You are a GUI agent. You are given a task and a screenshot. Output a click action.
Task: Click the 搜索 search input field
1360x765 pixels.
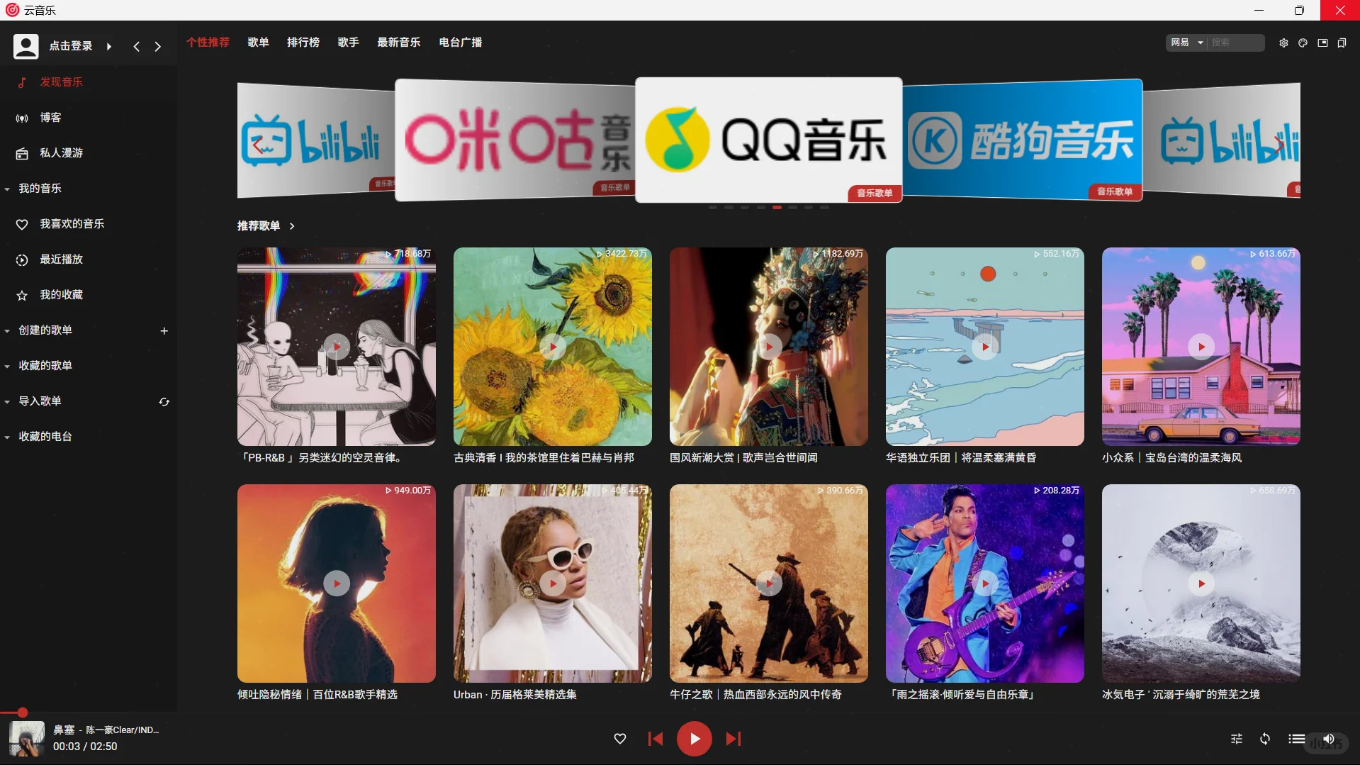1237,43
